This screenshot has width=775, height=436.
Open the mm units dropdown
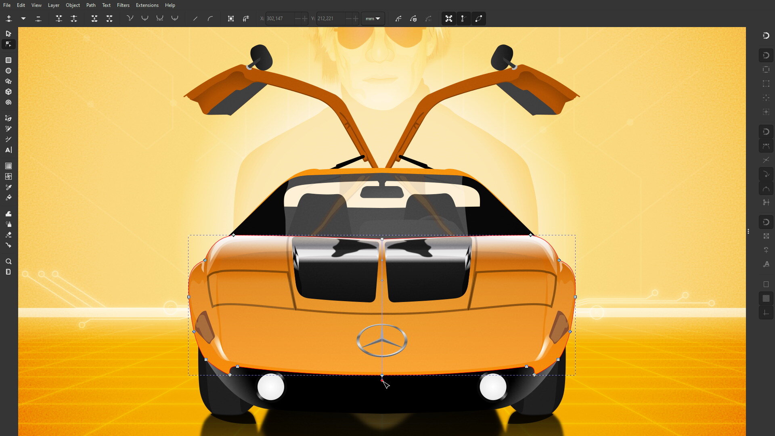[373, 19]
